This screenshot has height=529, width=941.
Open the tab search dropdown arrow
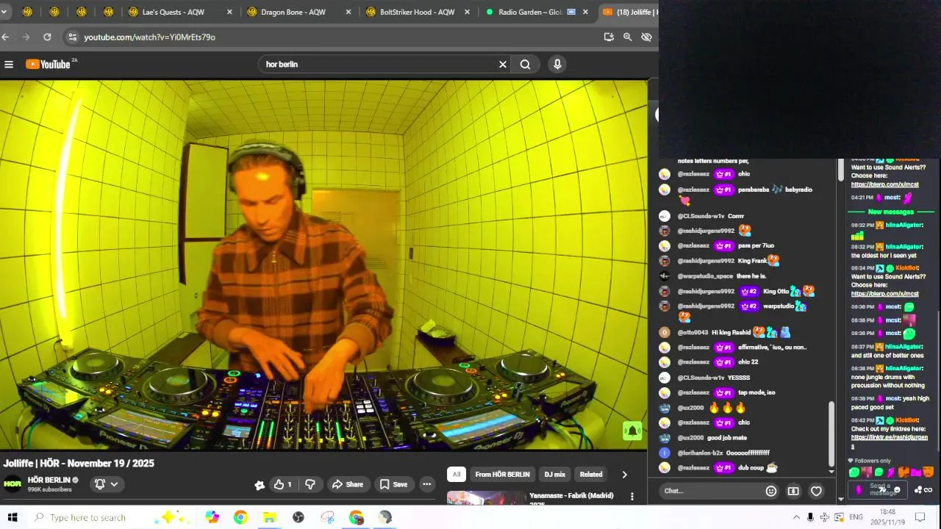click(4, 12)
